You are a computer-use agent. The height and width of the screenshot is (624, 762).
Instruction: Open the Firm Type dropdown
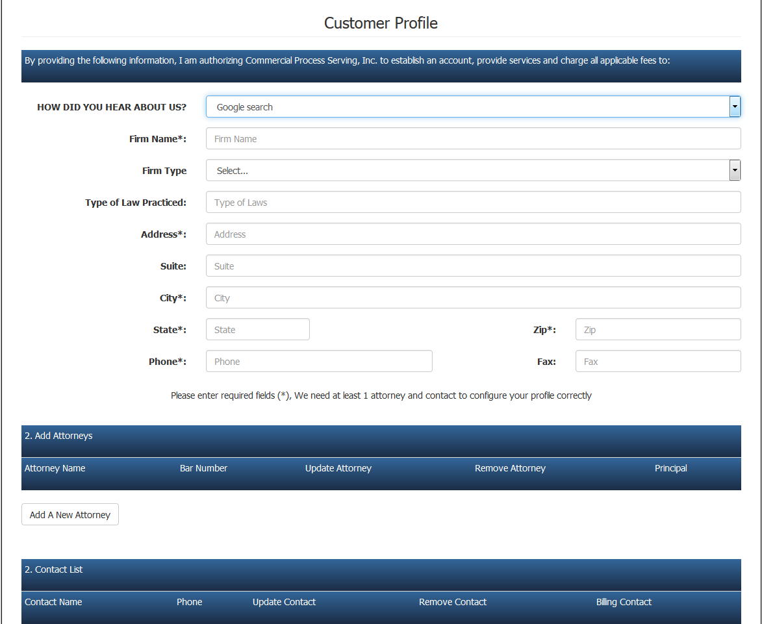click(474, 170)
